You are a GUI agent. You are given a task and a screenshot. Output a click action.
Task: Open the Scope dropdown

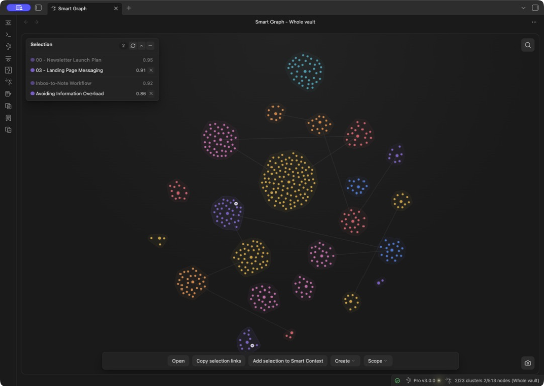[378, 361]
